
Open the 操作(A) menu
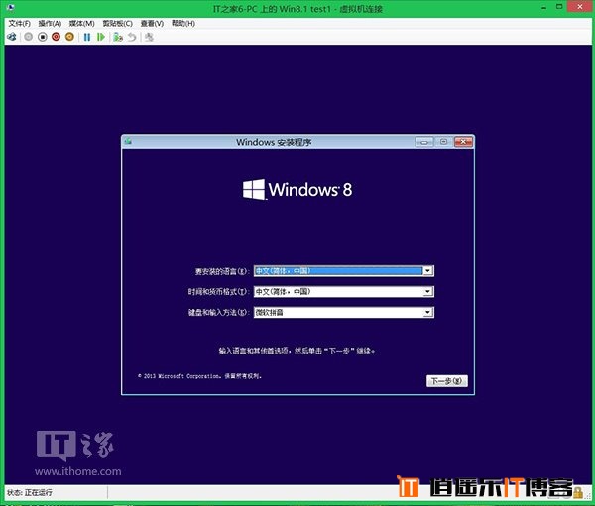(x=50, y=24)
